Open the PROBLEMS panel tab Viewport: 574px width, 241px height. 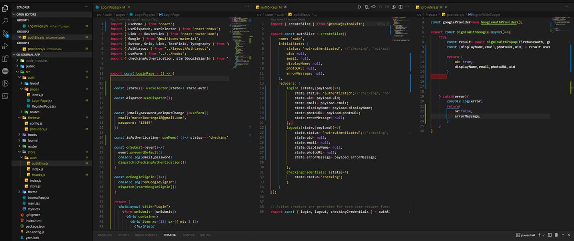[105, 235]
